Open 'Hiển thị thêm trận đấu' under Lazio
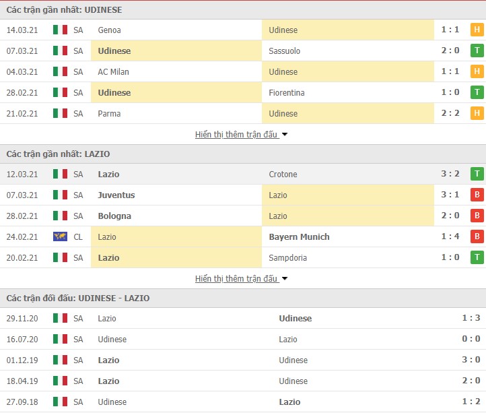The height and width of the screenshot is (413, 486). [236, 278]
